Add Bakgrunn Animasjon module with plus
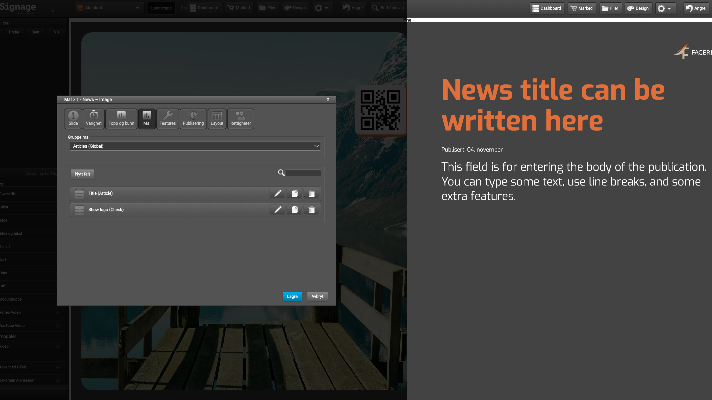 tap(58, 381)
